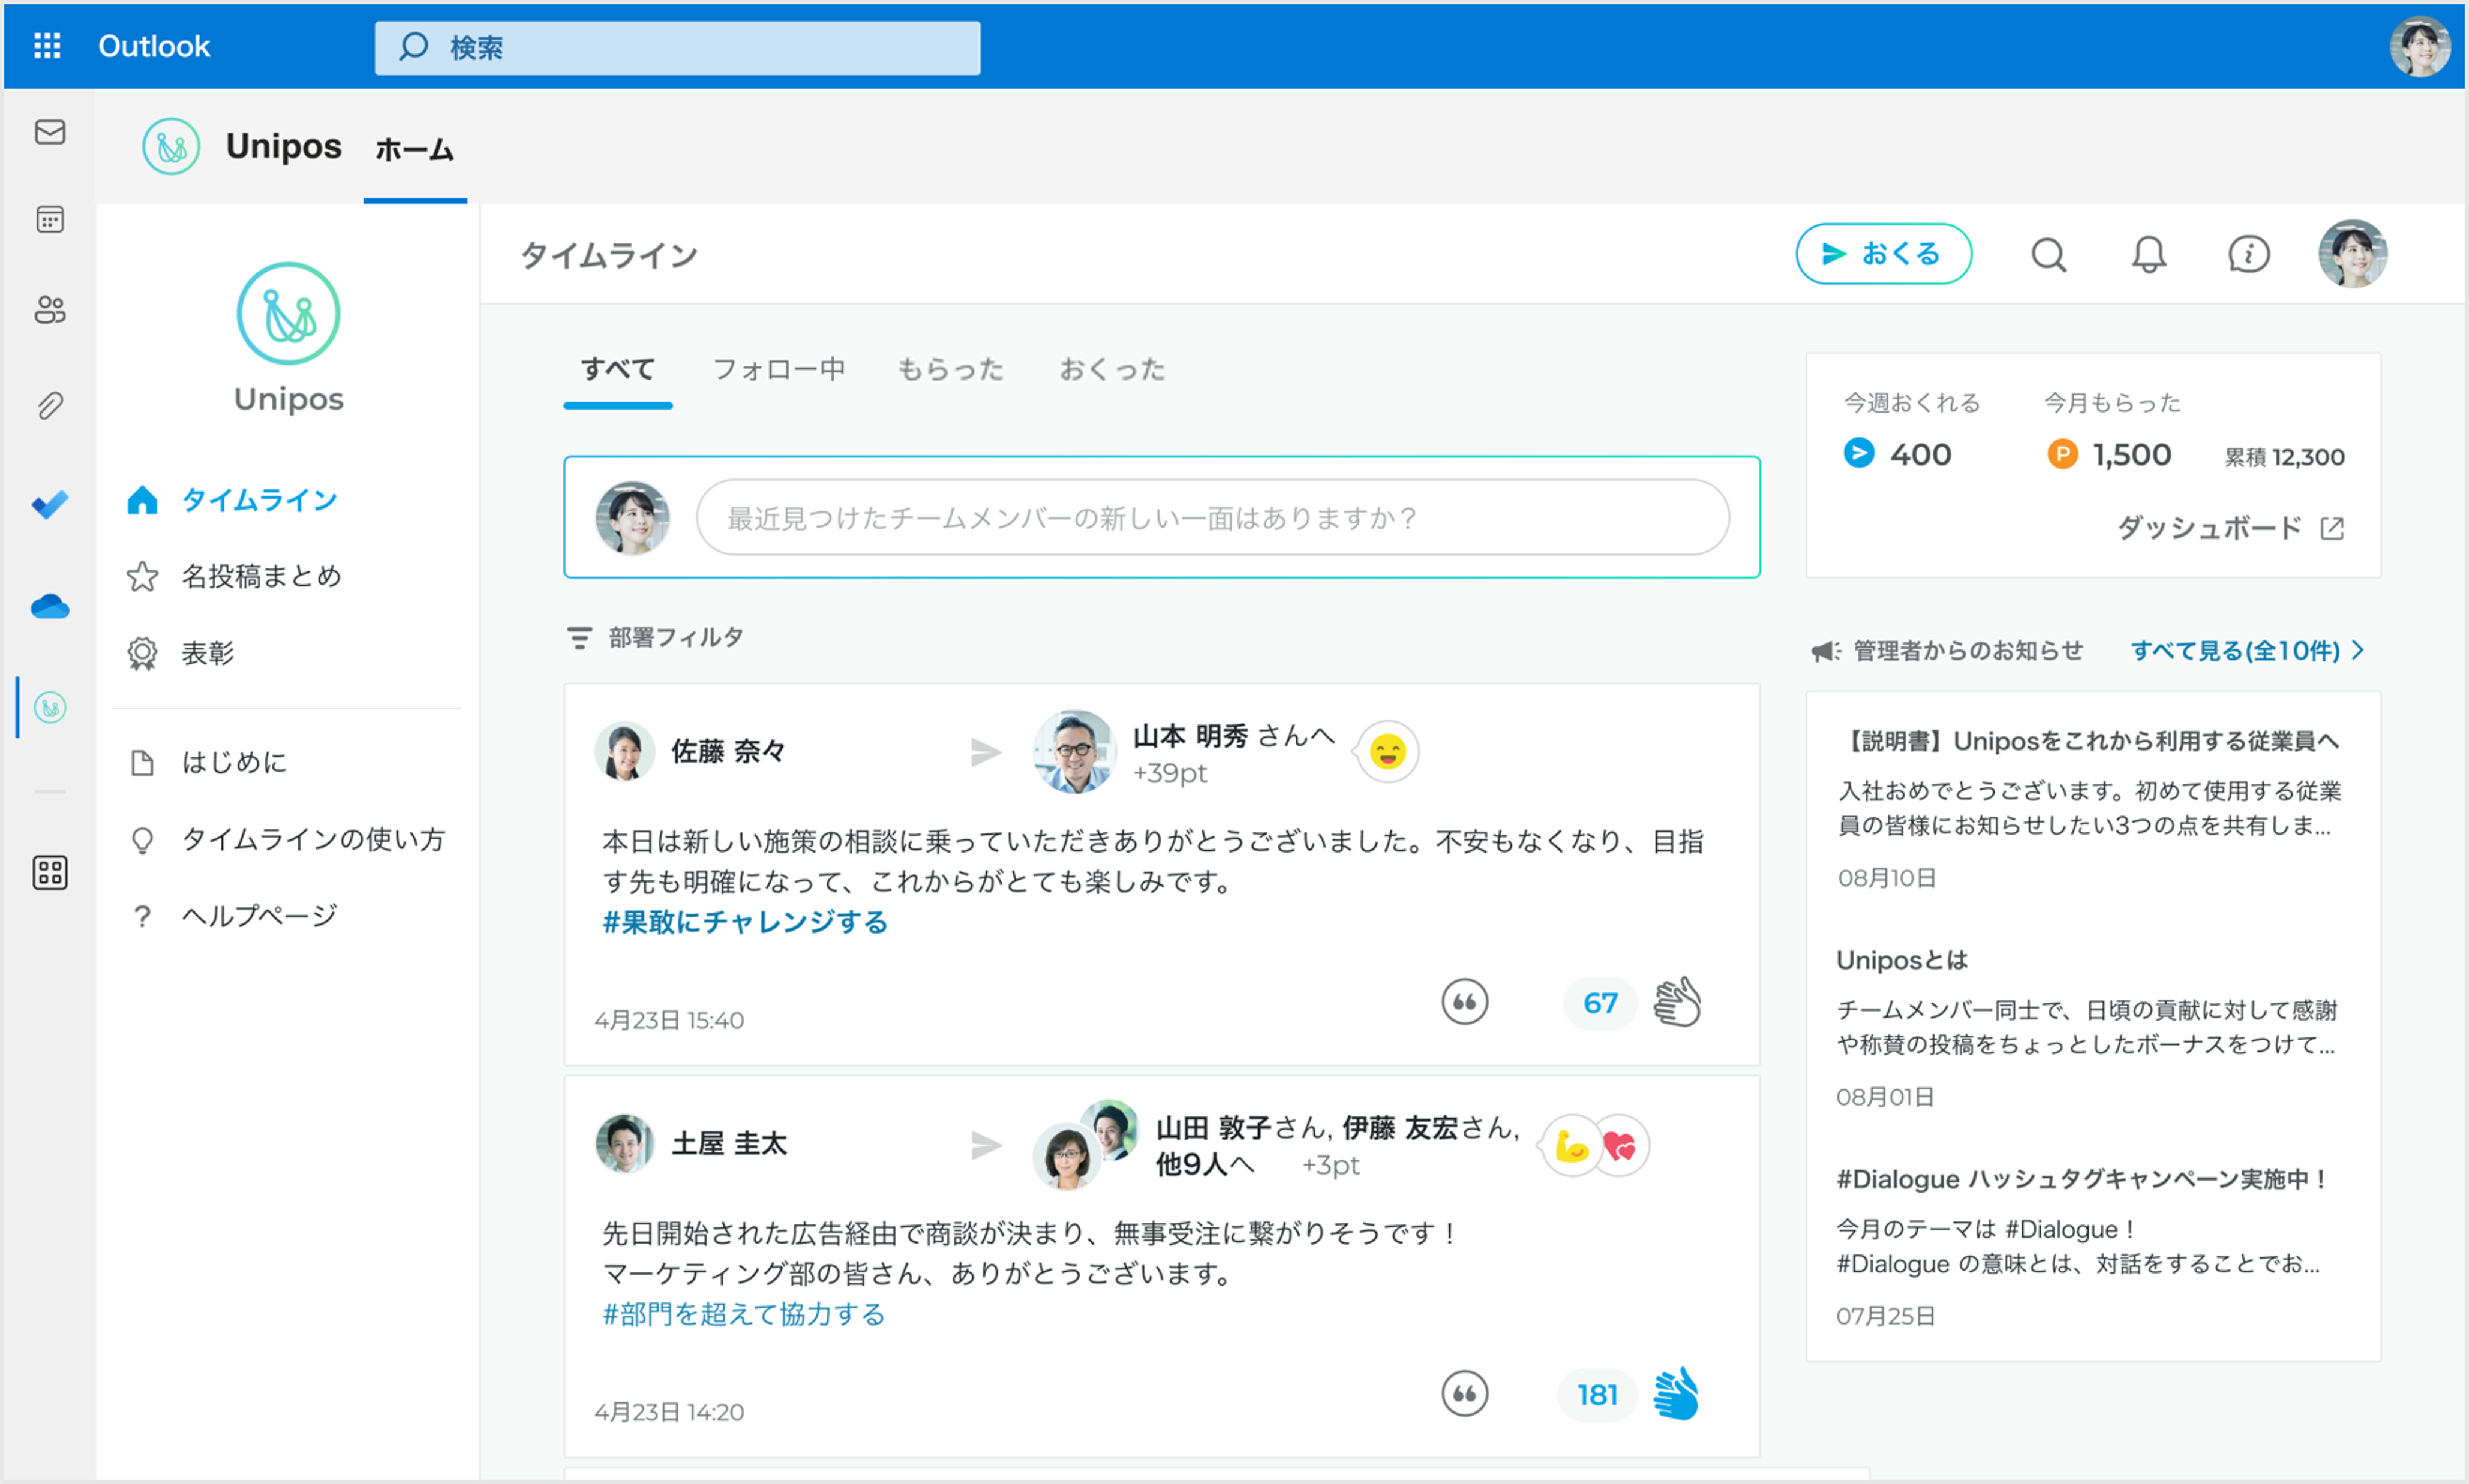Open announcement 【説明書】Uniposをこれから利用する従業員へ
Image resolution: width=2469 pixels, height=1484 pixels.
2089,741
